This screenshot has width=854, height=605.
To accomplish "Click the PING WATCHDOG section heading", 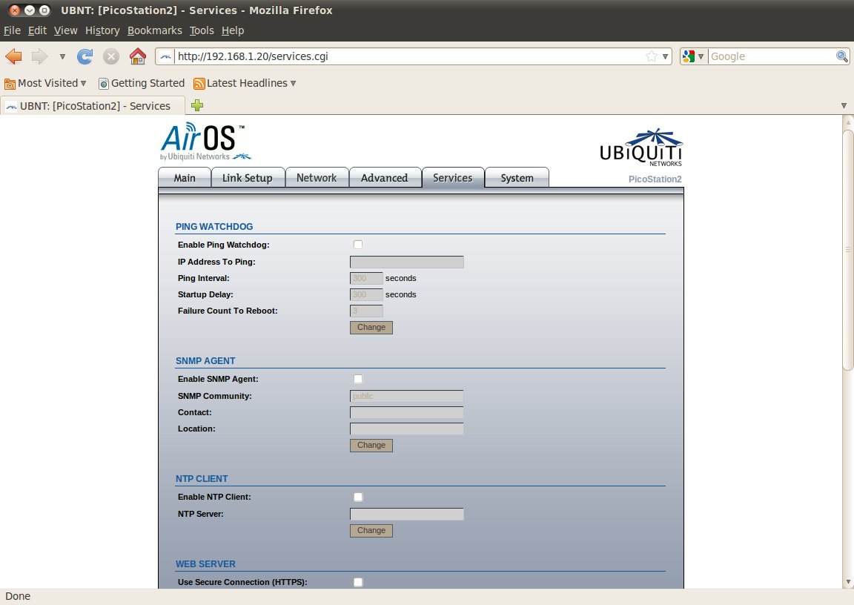I will 214,227.
